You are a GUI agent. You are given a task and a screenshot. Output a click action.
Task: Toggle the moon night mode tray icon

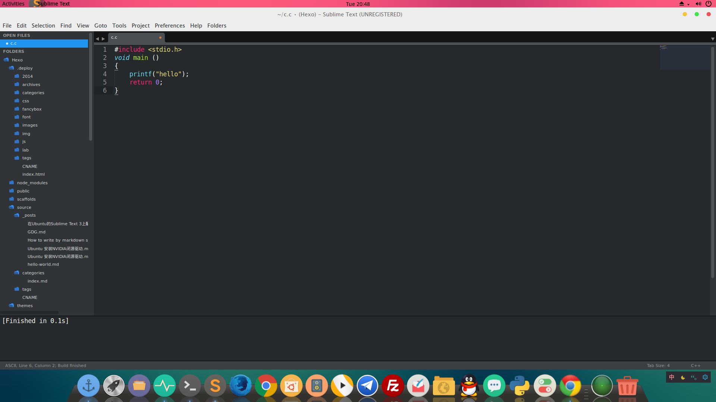click(683, 377)
